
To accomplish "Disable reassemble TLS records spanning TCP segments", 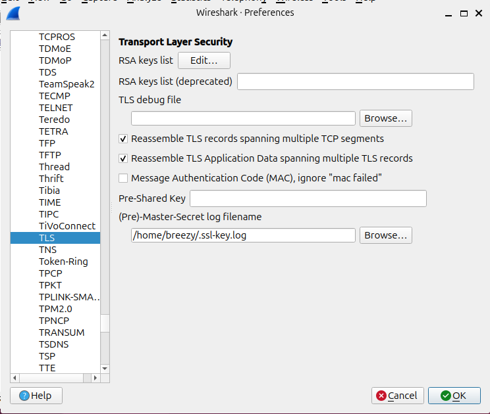I will [x=123, y=139].
